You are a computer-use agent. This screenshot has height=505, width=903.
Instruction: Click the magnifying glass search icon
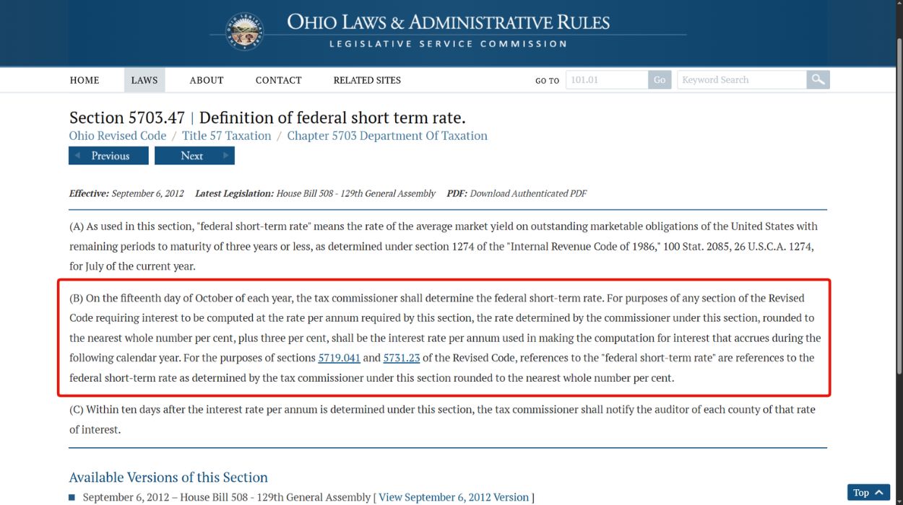[x=817, y=79]
